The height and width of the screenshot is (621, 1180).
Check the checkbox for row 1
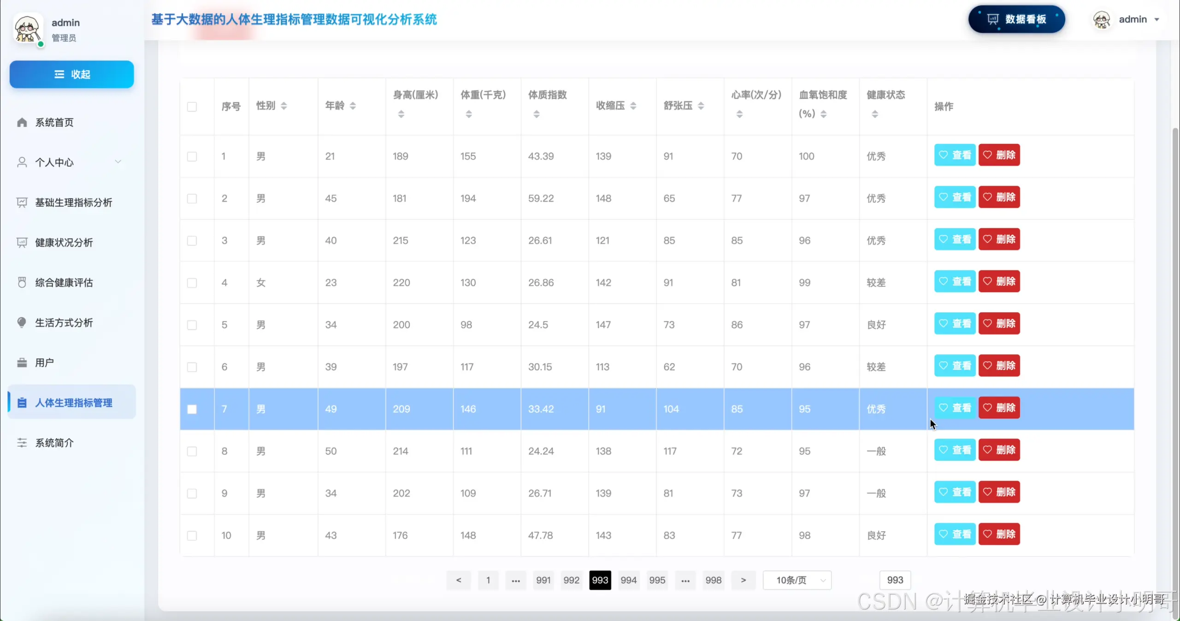tap(192, 157)
